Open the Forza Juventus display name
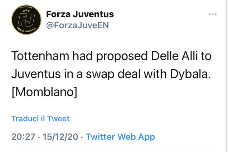 tap(80, 14)
